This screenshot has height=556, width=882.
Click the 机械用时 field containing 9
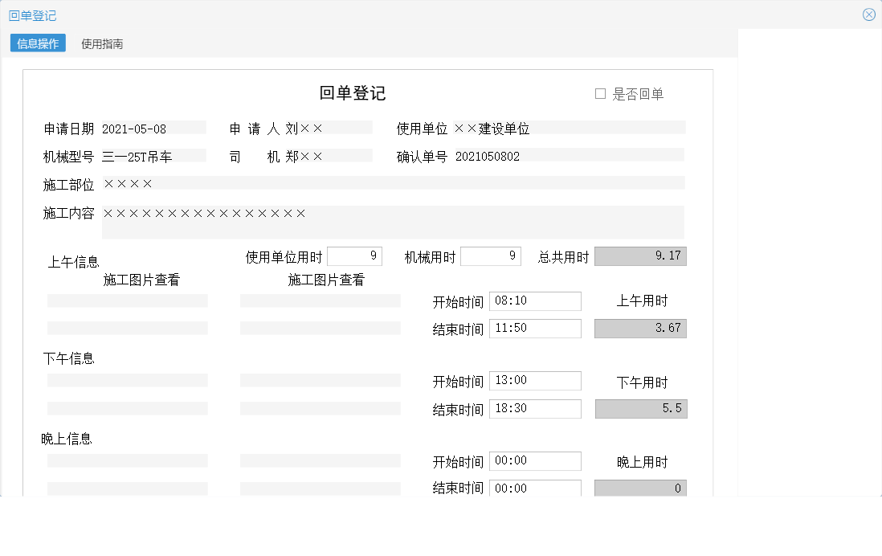click(x=491, y=256)
